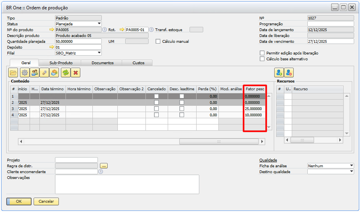Click yellow link arrow beside Nº do produto

click(51, 30)
